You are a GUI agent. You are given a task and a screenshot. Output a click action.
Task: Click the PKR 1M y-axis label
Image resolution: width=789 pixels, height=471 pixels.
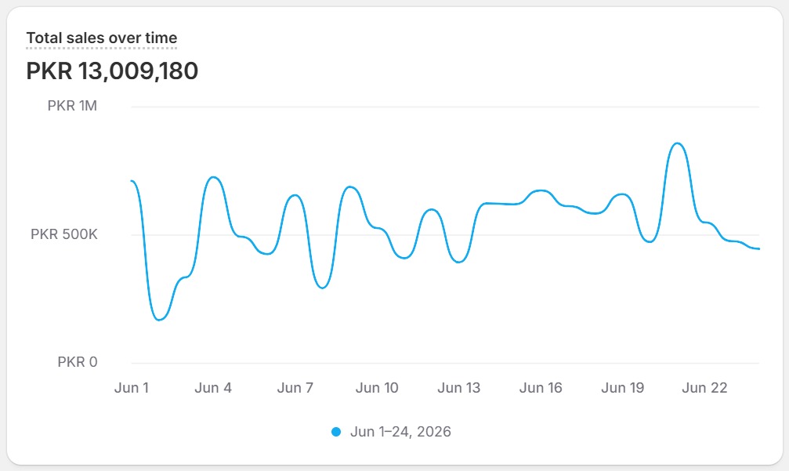click(72, 106)
